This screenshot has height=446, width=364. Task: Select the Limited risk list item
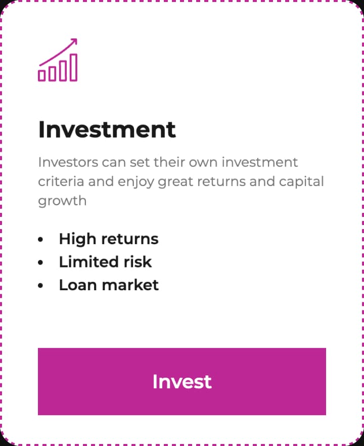tap(105, 262)
